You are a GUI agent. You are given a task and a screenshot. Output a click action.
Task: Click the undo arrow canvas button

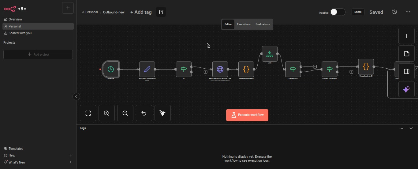(x=144, y=113)
